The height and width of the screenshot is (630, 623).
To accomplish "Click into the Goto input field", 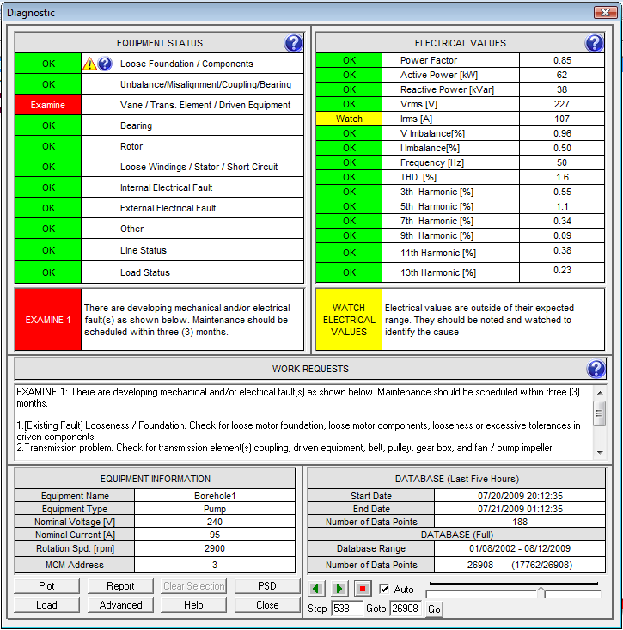I will pos(406,609).
